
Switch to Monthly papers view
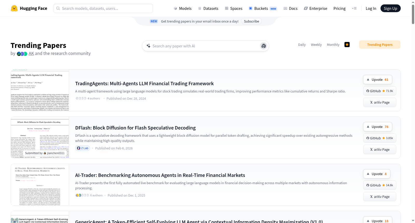click(333, 45)
